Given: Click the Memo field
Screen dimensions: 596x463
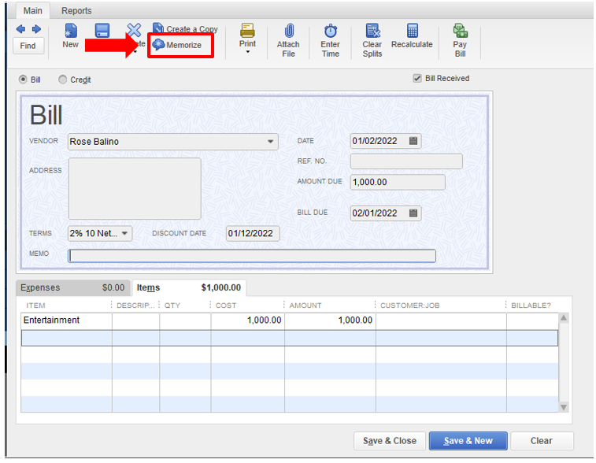Looking at the screenshot, I should [252, 256].
